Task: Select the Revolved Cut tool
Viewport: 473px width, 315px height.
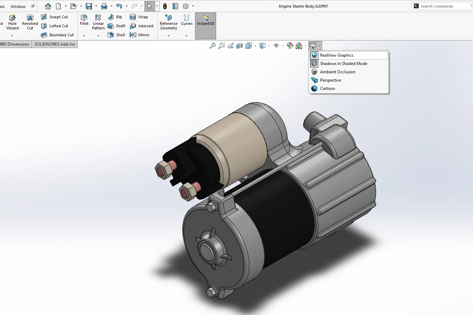Action: pos(30,22)
